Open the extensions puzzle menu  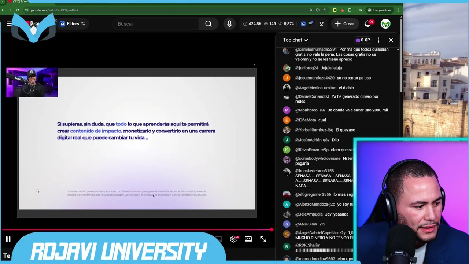tap(350, 10)
